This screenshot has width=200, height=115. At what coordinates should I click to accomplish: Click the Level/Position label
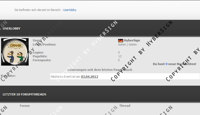(x=44, y=44)
